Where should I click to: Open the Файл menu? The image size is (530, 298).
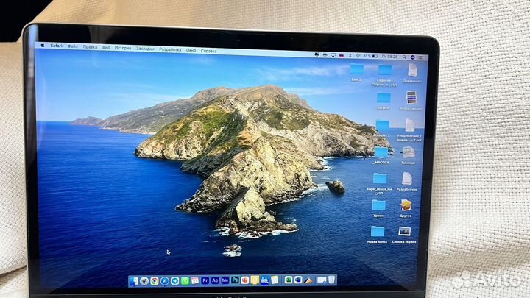click(x=73, y=46)
